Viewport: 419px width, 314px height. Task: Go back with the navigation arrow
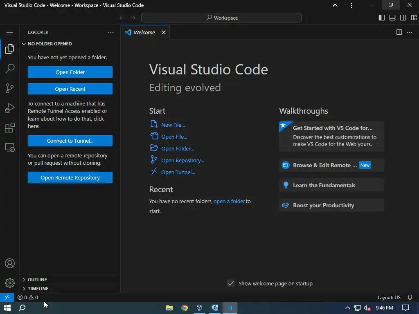coord(122,18)
